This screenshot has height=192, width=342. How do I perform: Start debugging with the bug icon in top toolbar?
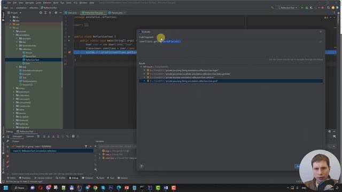pyautogui.click(x=307, y=7)
